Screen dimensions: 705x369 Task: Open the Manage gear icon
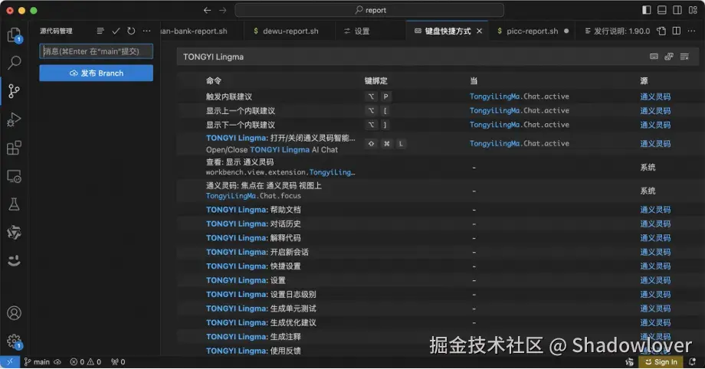[14, 341]
